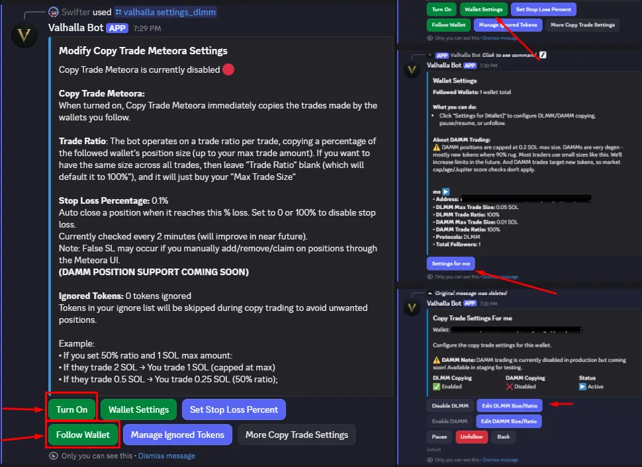Click the 'Click to see command' text
This screenshot has height=467, width=642.
pyautogui.click(x=509, y=55)
